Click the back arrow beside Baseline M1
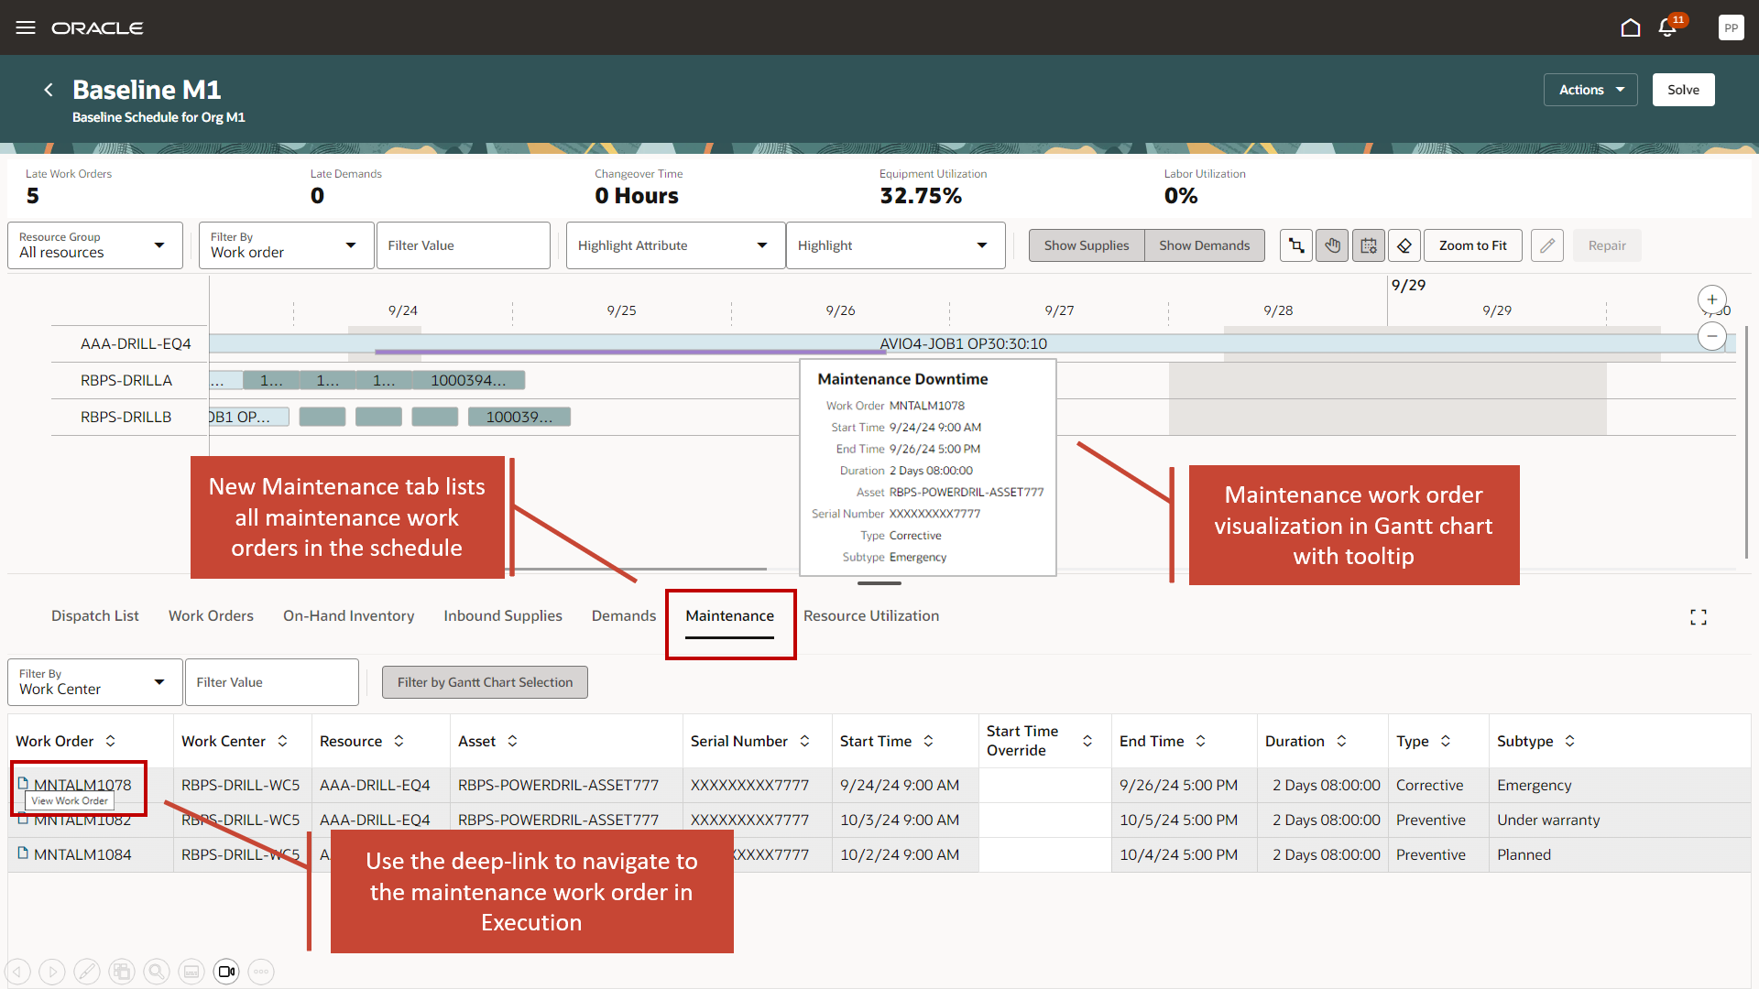 point(49,90)
